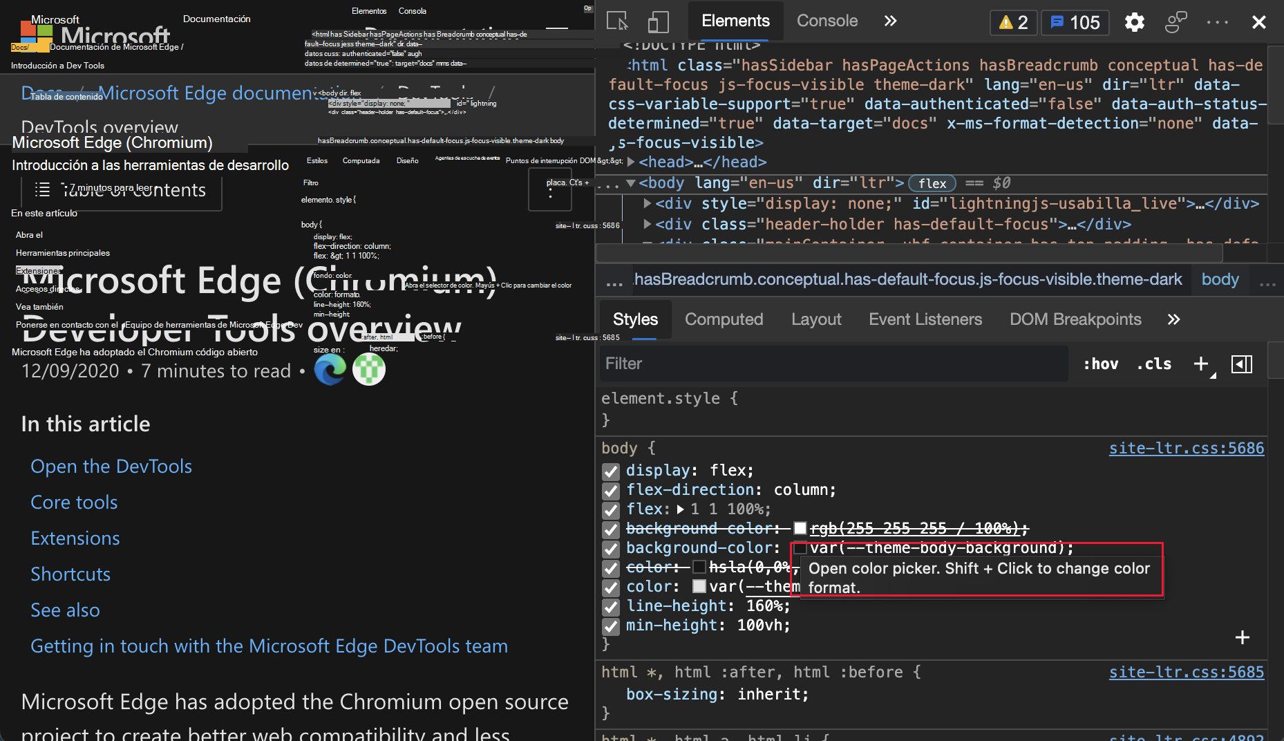Uncheck the flex: 1 1 100% declaration
The height and width of the screenshot is (741, 1284).
(610, 510)
